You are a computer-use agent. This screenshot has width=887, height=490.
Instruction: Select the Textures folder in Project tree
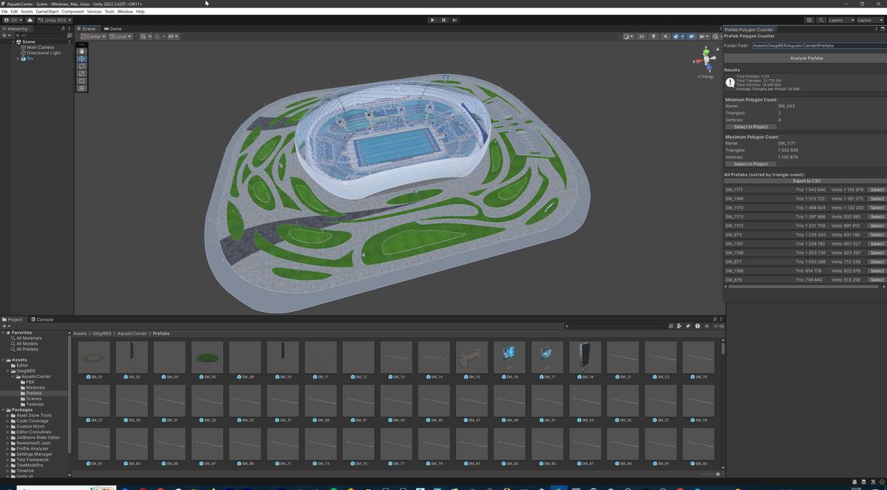click(35, 404)
